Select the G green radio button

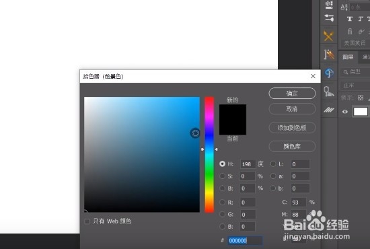[222, 214]
